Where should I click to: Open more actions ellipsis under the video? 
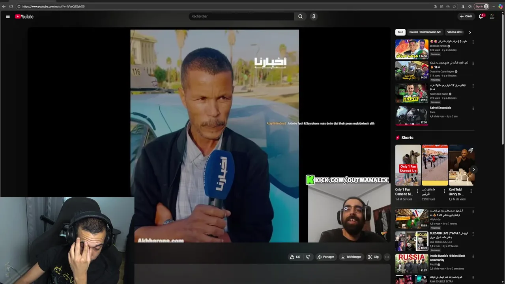387,257
